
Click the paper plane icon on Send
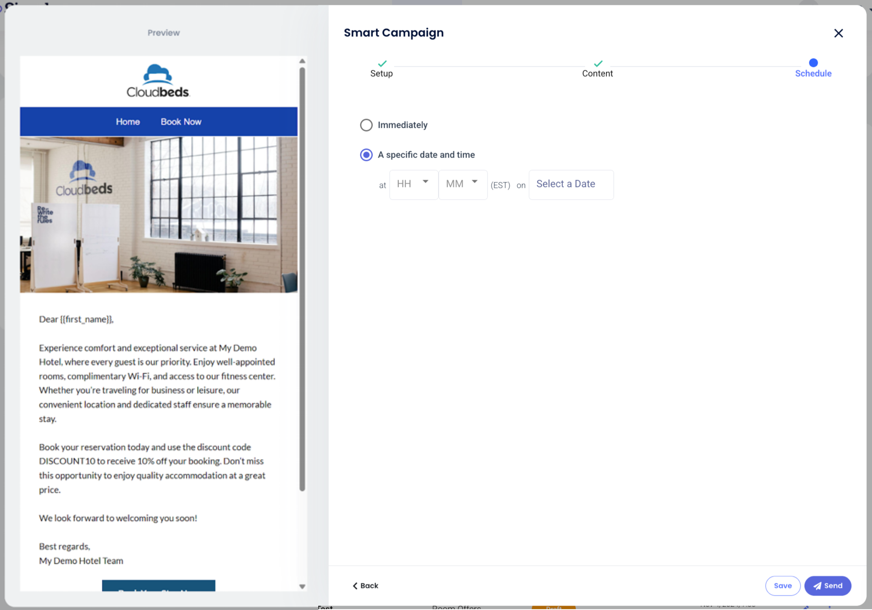[x=817, y=586]
